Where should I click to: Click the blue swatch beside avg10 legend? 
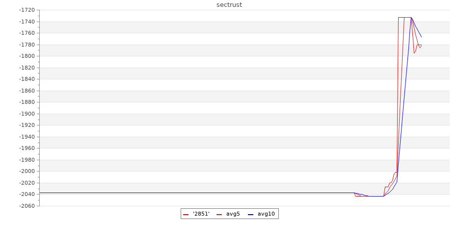pos(250,214)
